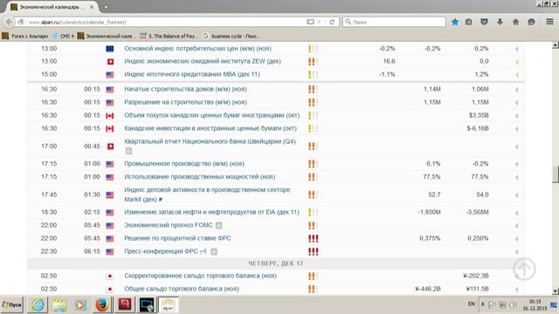Open the red application taskbar icon

pyautogui.click(x=124, y=304)
